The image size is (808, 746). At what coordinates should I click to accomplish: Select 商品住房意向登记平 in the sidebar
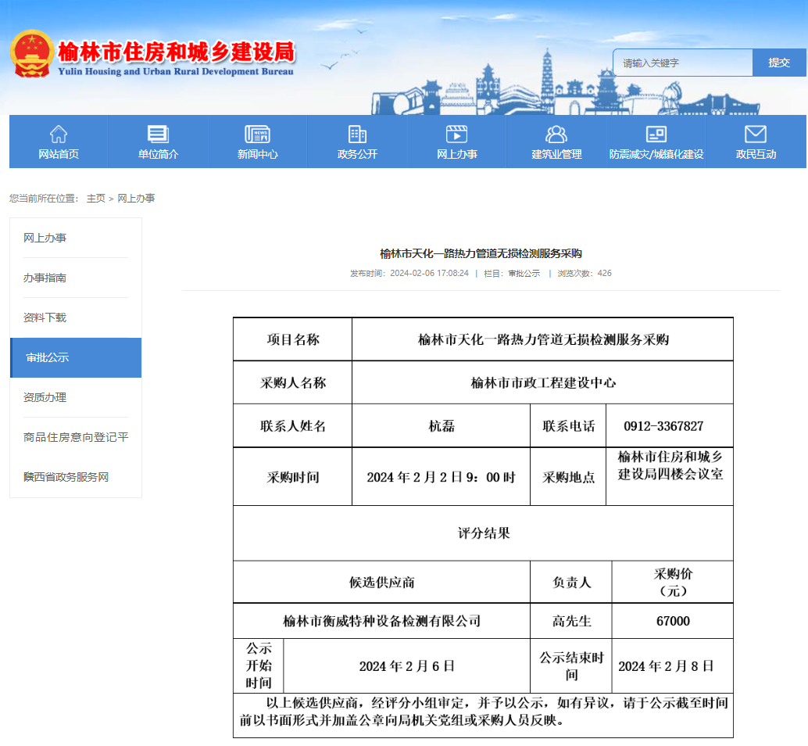(76, 437)
